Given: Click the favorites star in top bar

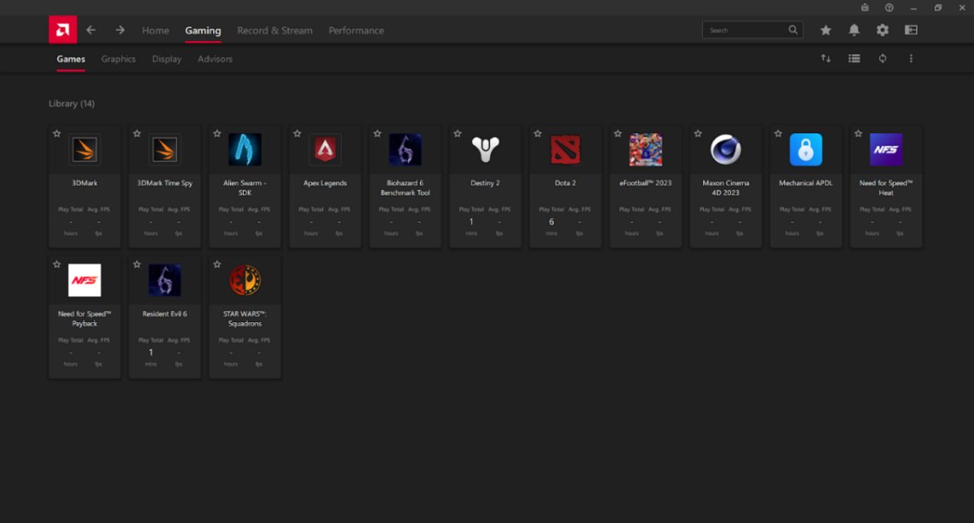Looking at the screenshot, I should pos(825,30).
